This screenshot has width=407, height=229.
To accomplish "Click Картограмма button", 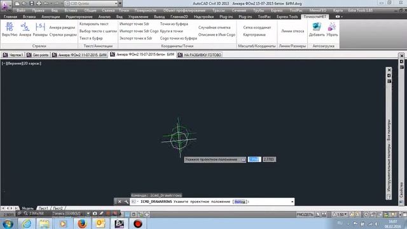I will coord(254,35).
